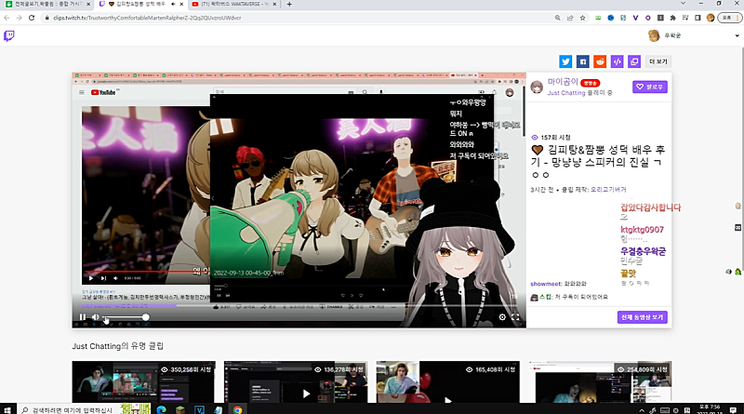Open the user account dropdown
This screenshot has width=744, height=414.
click(x=737, y=35)
